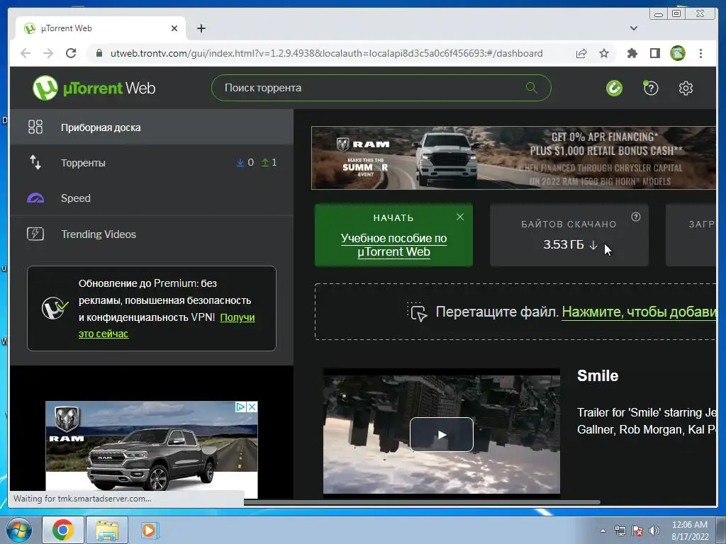The image size is (726, 544).
Task: Click the Поиск торрента search field
Action: tap(381, 87)
